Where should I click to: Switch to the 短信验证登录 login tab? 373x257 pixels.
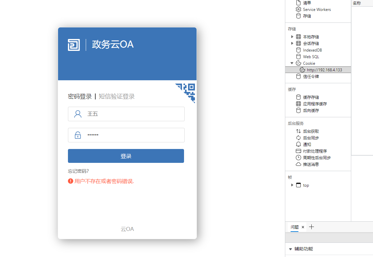(116, 96)
